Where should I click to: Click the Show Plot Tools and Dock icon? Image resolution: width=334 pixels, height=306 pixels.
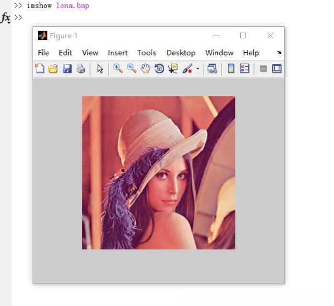277,69
